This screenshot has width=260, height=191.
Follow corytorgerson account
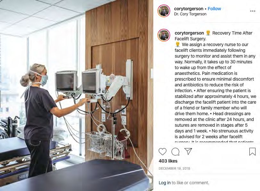point(214,9)
